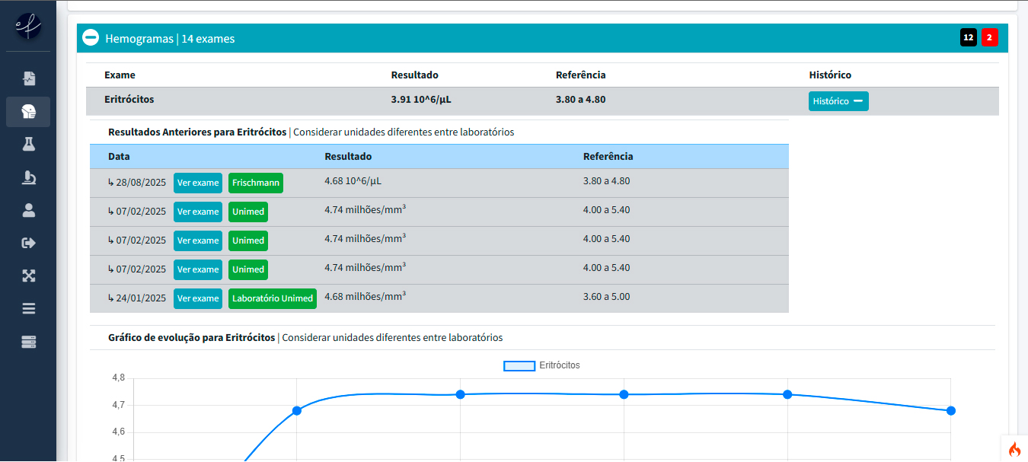
Task: Collapse the Hemogramas panel with the minus icon
Action: [91, 38]
